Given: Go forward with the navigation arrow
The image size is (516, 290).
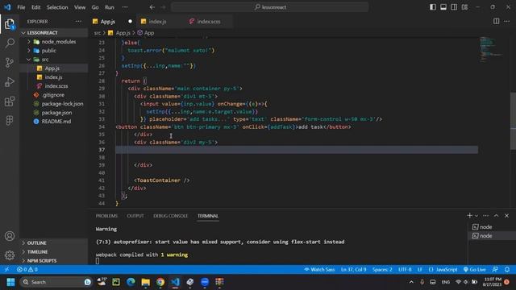Looking at the screenshot, I should 163,7.
